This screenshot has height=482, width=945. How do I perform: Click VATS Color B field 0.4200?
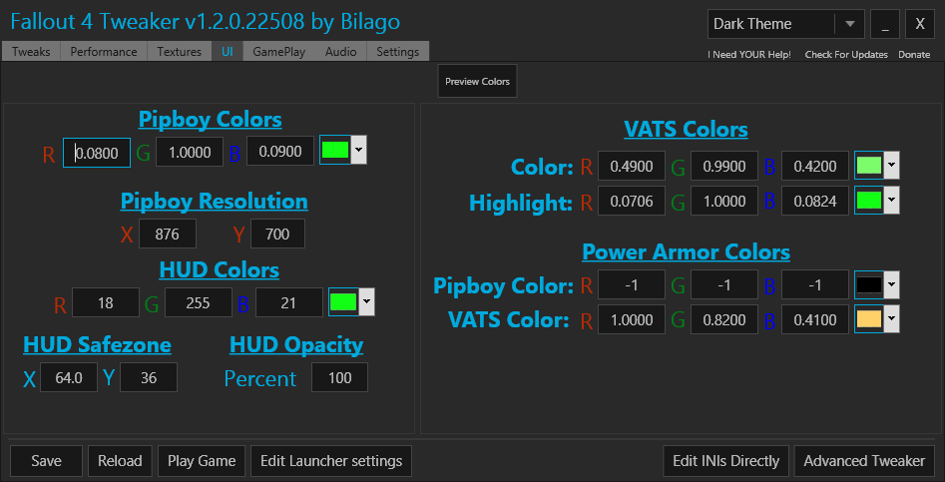(815, 166)
